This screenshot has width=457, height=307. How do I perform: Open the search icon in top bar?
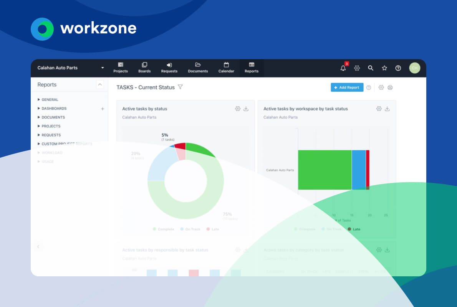[x=371, y=68]
